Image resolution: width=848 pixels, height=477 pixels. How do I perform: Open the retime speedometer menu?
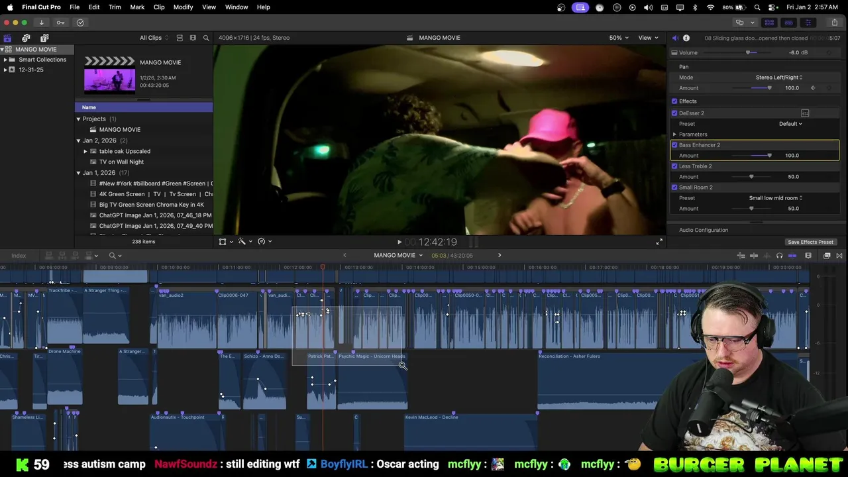pyautogui.click(x=264, y=242)
